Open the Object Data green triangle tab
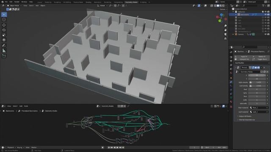The image size is (271, 152). [x=231, y=98]
